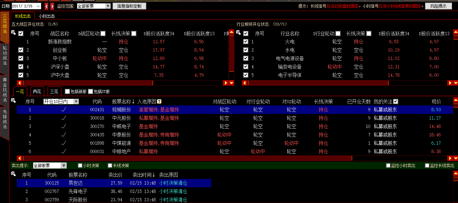Viewport: 458px width, 203px height.
Task: Click the magnifier icon in the 行业板块 table
Action: 238,32
